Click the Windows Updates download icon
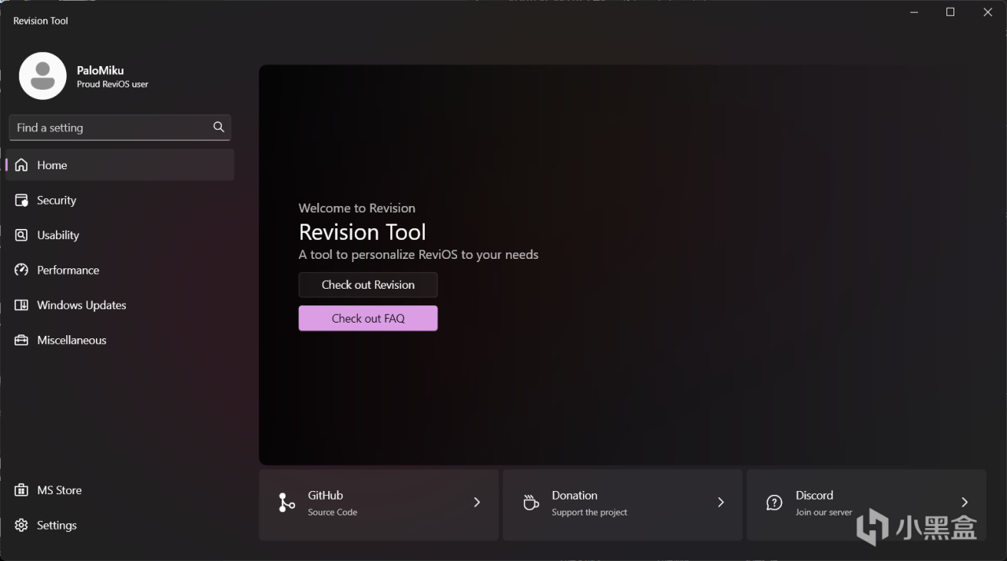The image size is (1007, 561). pyautogui.click(x=21, y=305)
